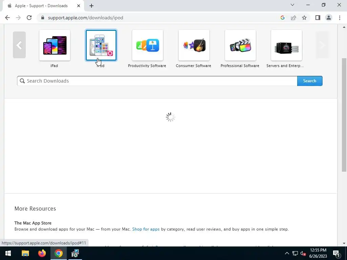Click the Professional Software label
The width and height of the screenshot is (347, 260).
(x=240, y=66)
